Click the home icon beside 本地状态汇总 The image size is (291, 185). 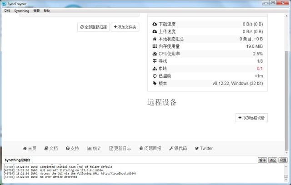(x=155, y=39)
